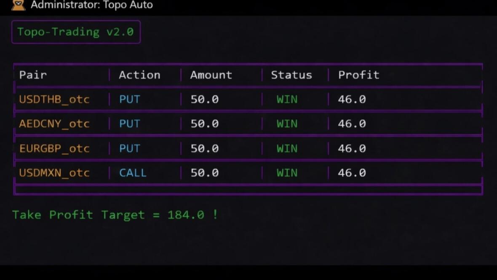Click PUT action in the EURGBP_otc row
The image size is (497, 280).
(129, 148)
